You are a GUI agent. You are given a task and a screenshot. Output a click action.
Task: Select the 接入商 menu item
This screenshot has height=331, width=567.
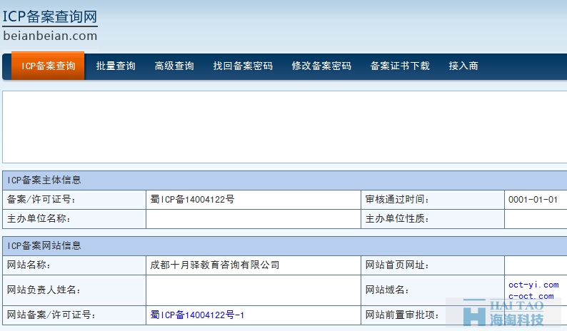pyautogui.click(x=463, y=66)
